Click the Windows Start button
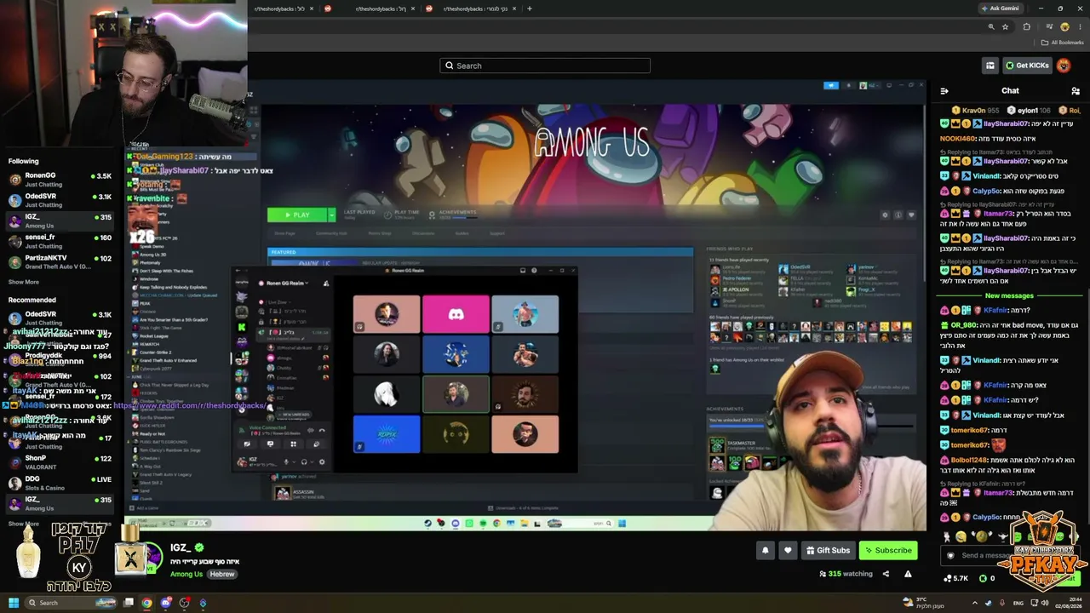This screenshot has height=613, width=1090. click(14, 603)
